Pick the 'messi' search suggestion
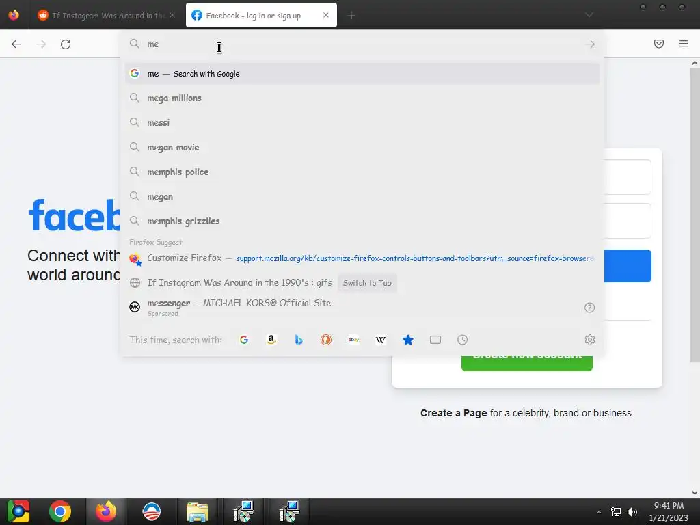 [362, 122]
